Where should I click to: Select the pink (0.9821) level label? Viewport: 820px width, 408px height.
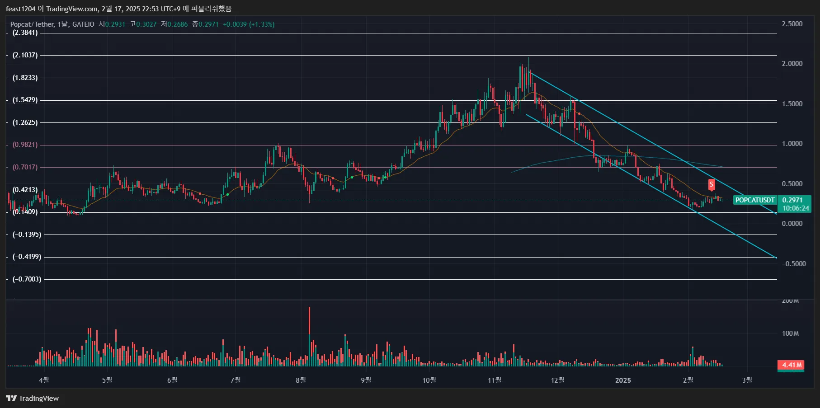point(25,145)
